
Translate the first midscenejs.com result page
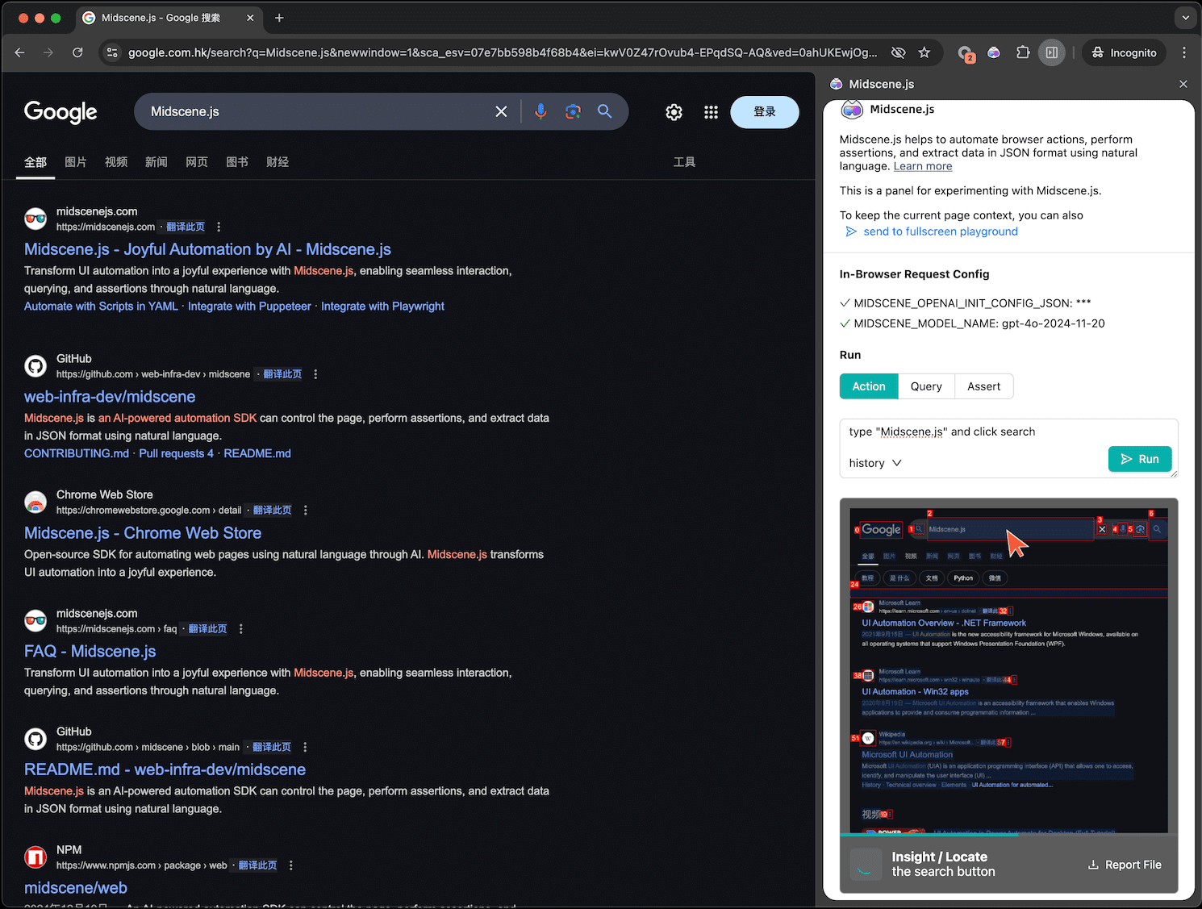(186, 227)
